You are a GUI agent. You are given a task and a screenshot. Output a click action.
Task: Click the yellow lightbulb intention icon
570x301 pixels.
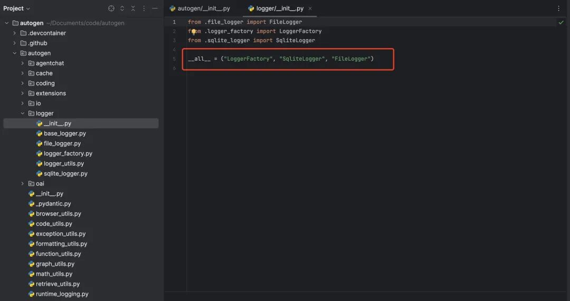click(194, 32)
